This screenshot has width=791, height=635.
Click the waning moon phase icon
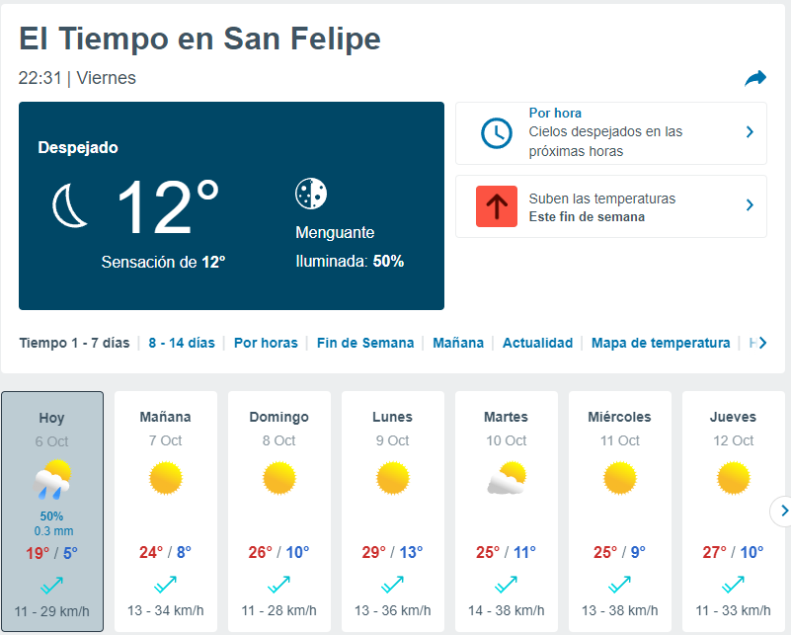coord(311,194)
